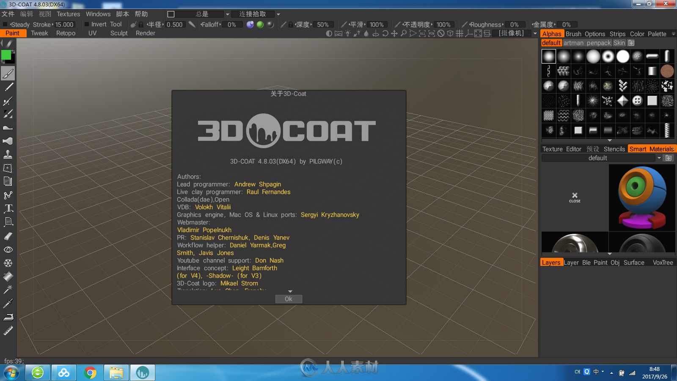Select the Skin alpha folder
The image size is (677, 381).
coord(619,43)
